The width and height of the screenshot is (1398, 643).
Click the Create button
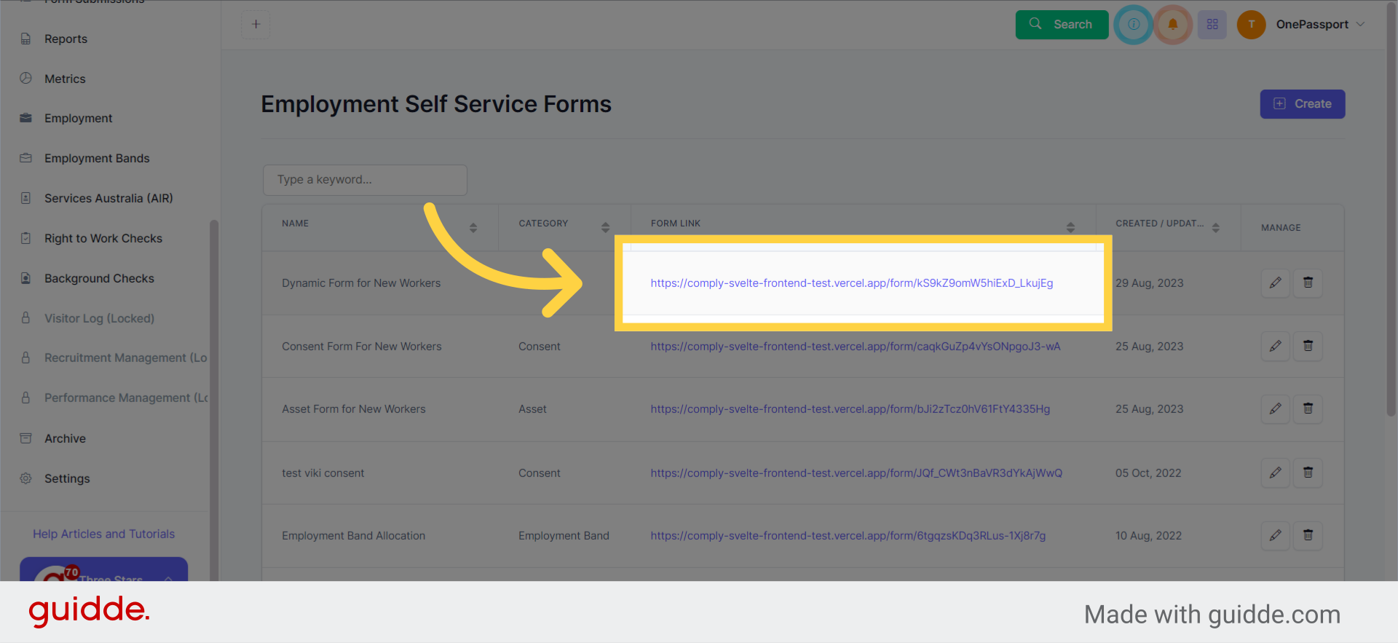coord(1303,103)
